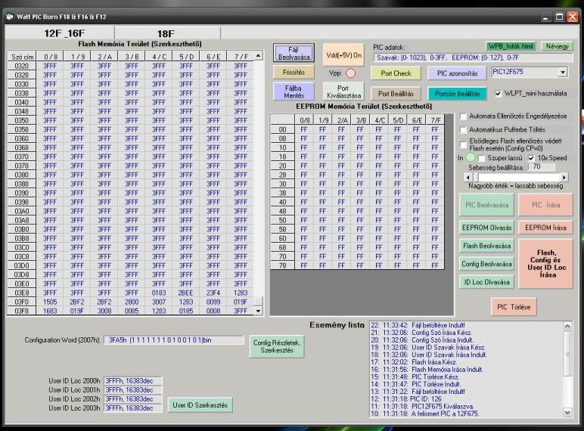Click the PIC Írása button
The image size is (584, 431).
click(545, 205)
